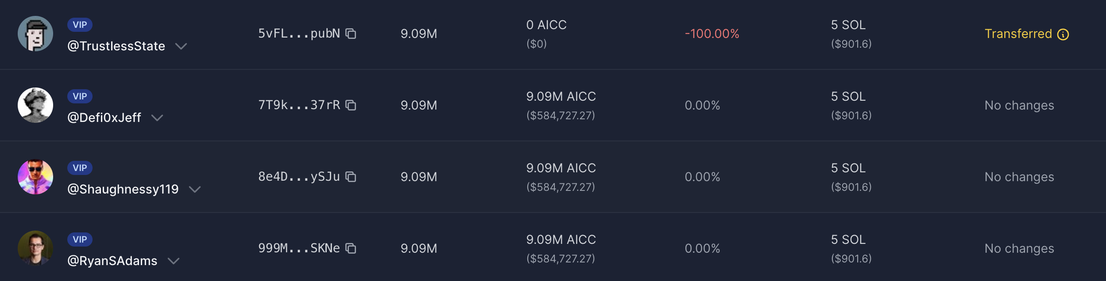Open @RyanSAdams profile avatar

[x=35, y=248]
